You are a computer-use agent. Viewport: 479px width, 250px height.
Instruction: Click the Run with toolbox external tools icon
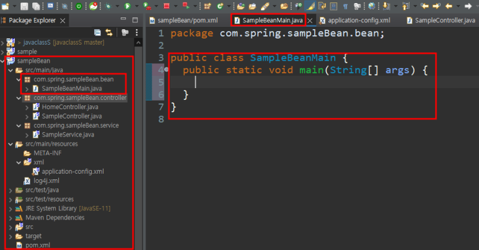pos(147,6)
